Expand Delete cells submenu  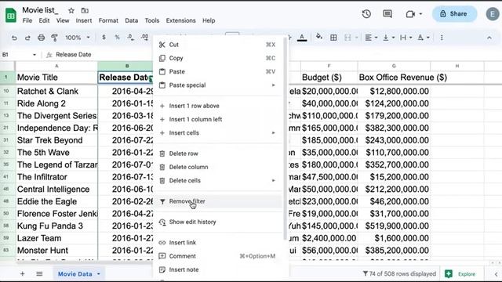coord(218,180)
